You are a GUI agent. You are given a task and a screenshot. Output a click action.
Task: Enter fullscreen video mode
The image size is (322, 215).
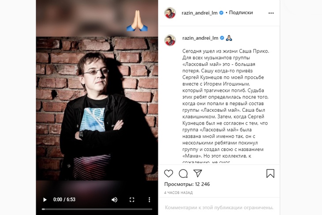point(132,200)
